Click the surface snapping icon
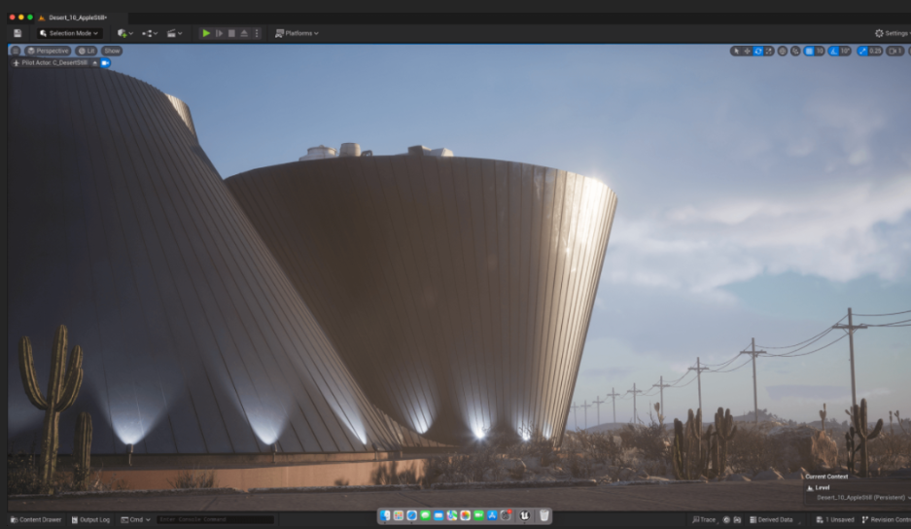The image size is (911, 529). coord(795,51)
